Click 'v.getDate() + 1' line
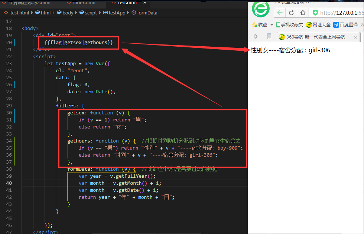Image resolution: width=364 pixels, height=234 pixels. pos(118,190)
